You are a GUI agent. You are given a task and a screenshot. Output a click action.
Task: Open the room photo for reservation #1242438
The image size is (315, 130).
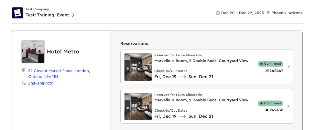click(x=138, y=107)
